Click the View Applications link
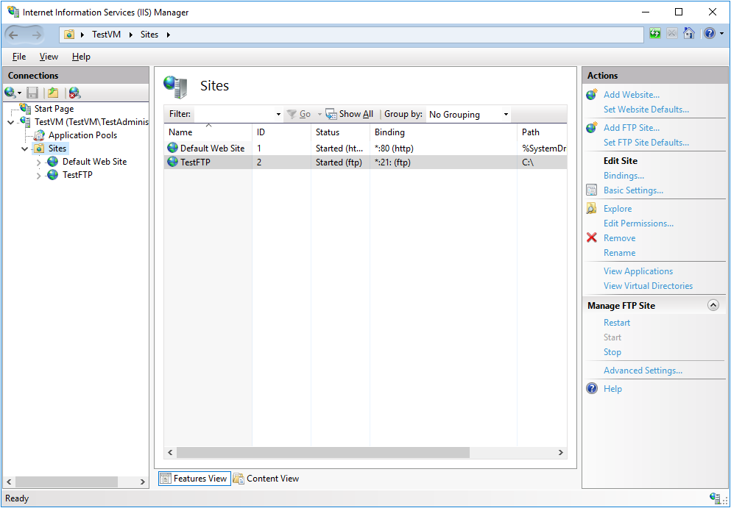Screen dimensions: 731x508 click(x=638, y=271)
